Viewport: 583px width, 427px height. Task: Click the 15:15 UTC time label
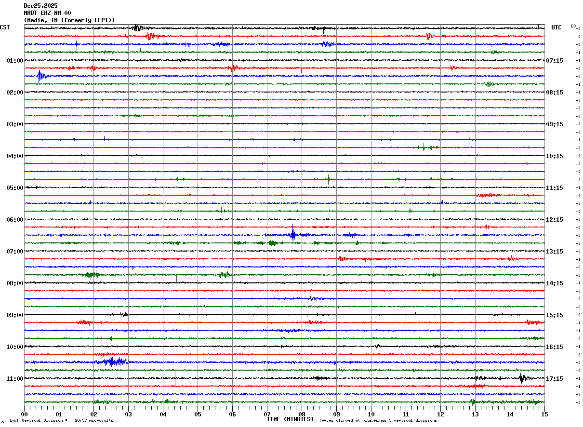click(x=555, y=315)
